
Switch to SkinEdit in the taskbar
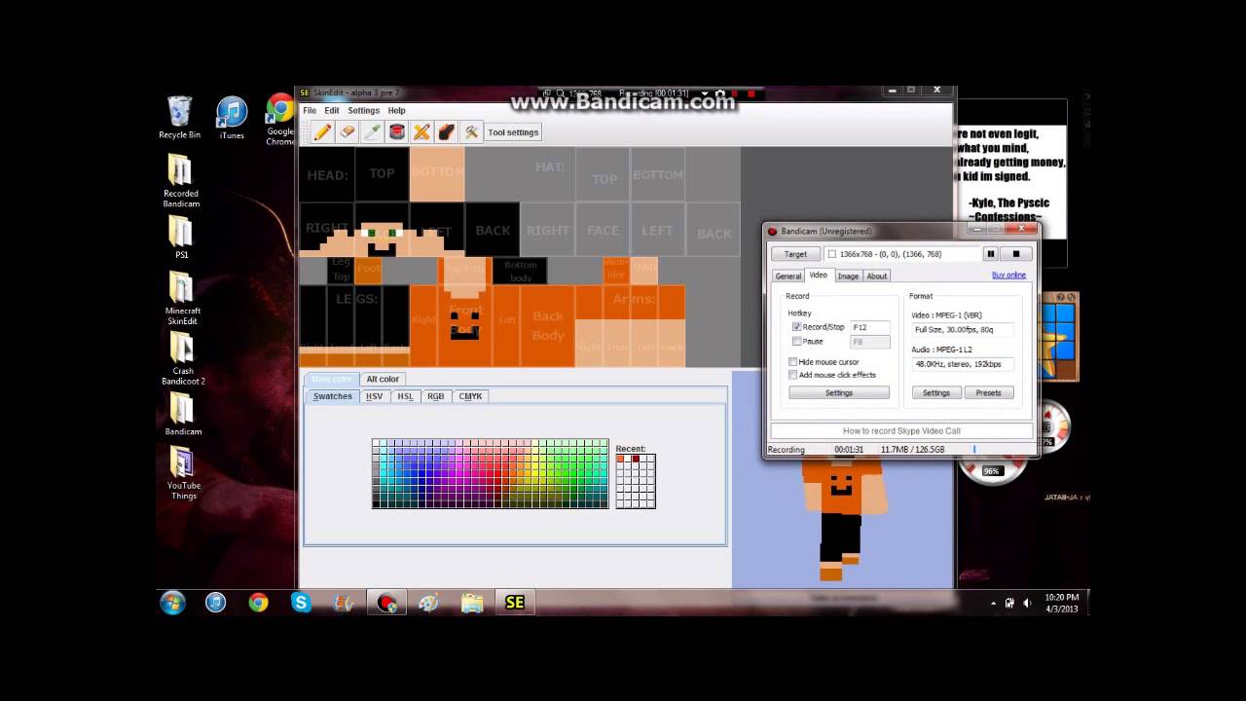click(515, 603)
